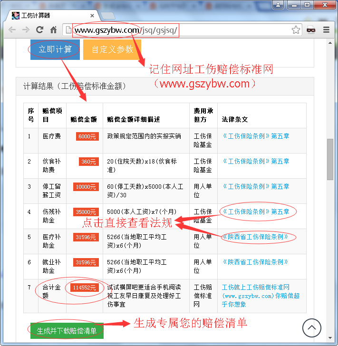338x346 pixels.
Task: Open 工伤保险条例 link in 医疗费 row
Action: coord(255,136)
